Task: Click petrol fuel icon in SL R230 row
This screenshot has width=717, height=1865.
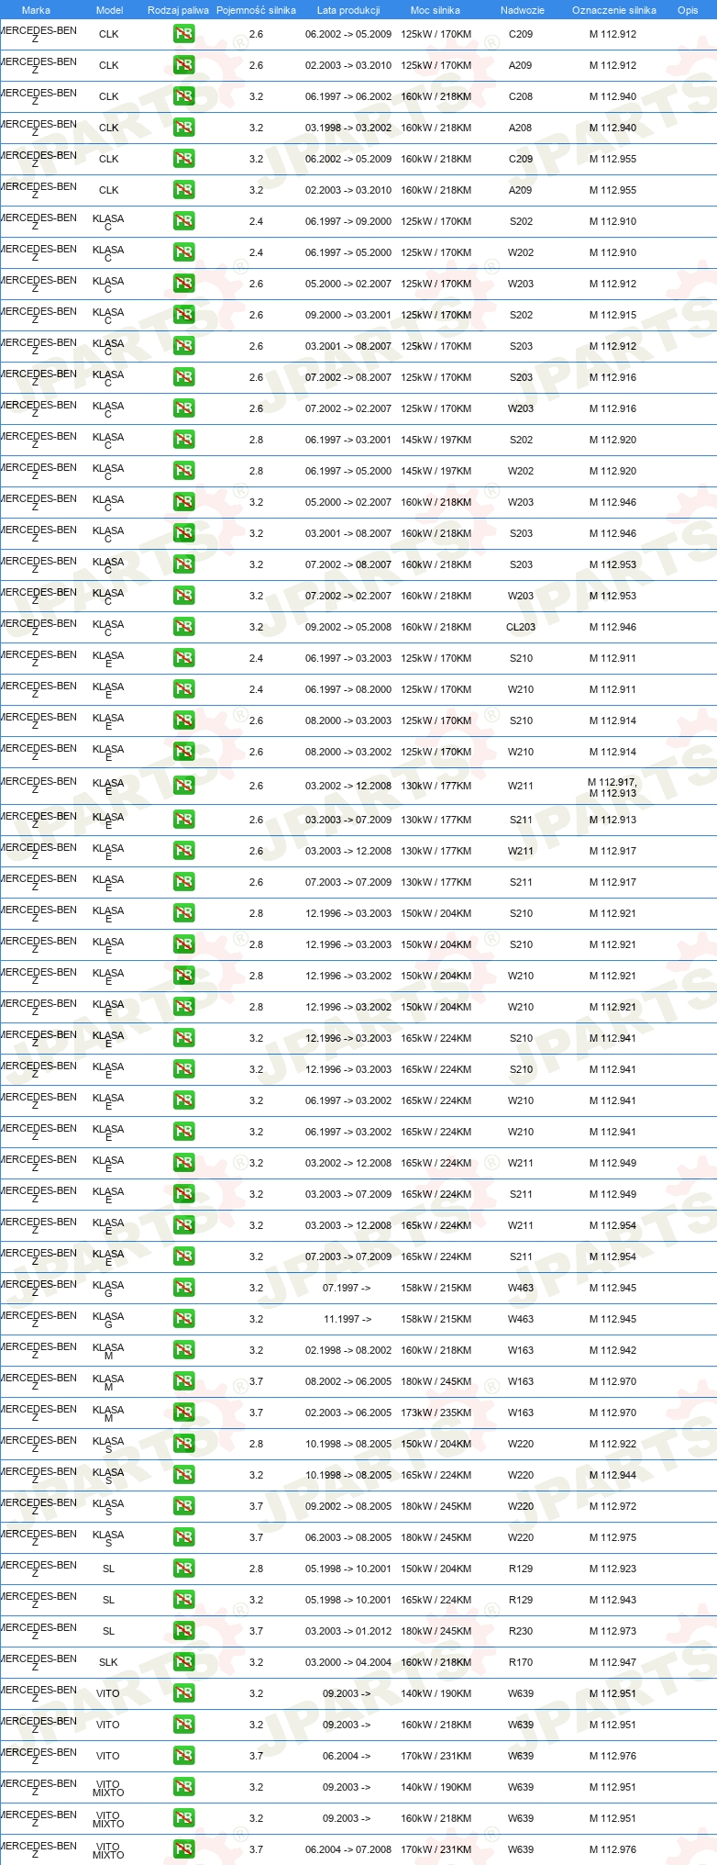Action: [184, 1631]
